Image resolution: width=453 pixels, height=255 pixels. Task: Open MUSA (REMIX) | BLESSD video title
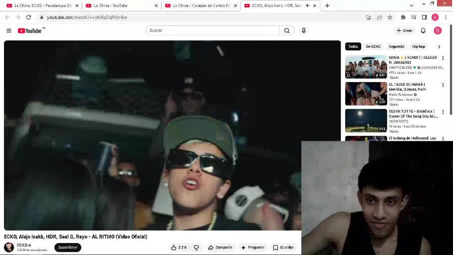[413, 60]
